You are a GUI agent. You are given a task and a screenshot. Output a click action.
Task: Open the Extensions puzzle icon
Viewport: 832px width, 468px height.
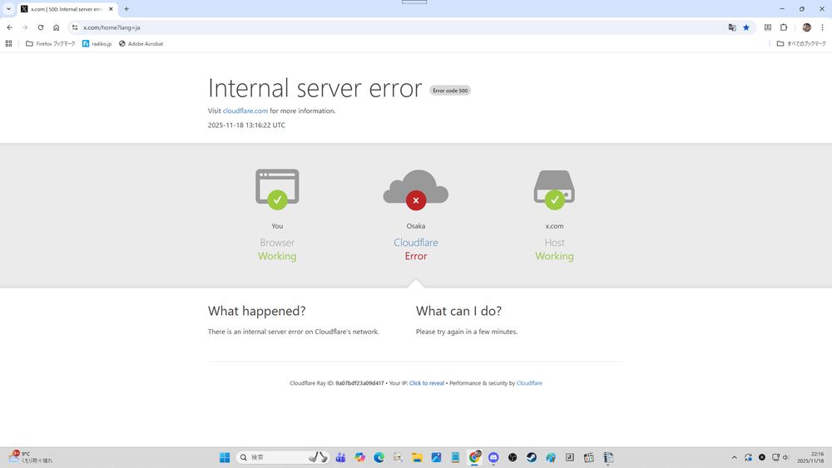coord(784,27)
